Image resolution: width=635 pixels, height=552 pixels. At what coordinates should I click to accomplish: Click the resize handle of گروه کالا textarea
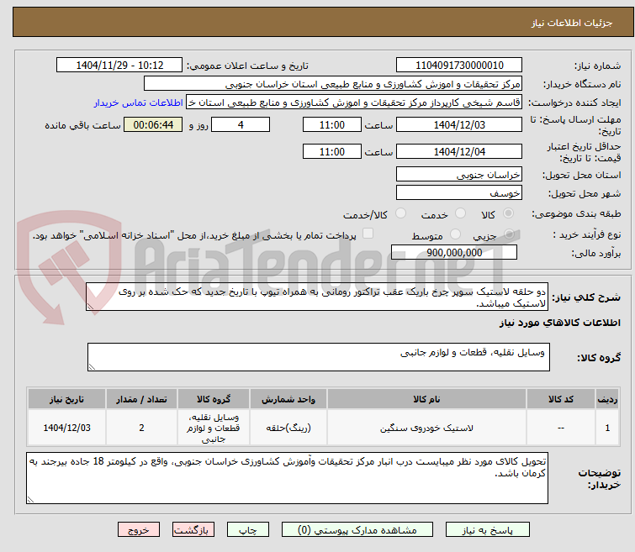tap(92, 367)
